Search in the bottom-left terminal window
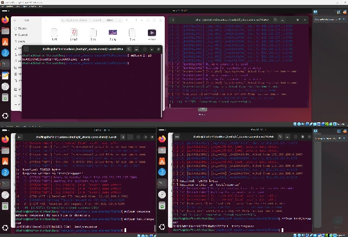This screenshot has height=237, width=348. 123,137
